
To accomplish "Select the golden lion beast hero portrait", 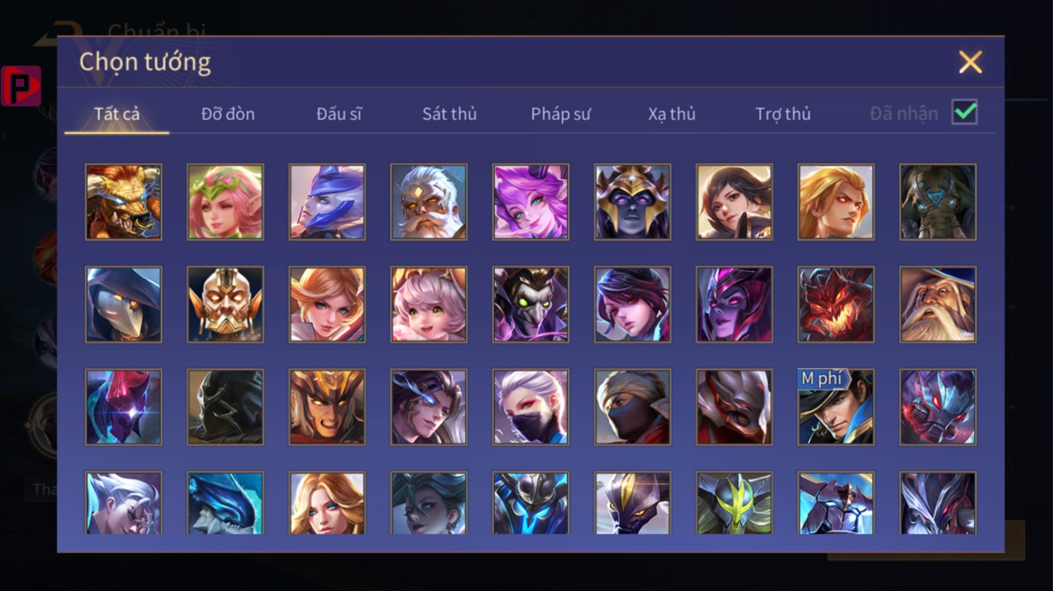I will point(124,202).
